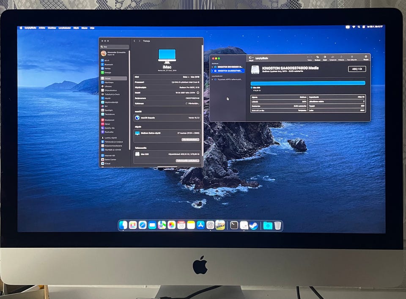This screenshot has width=406, height=299.
Task: Open the Trash in the Dock
Action: pyautogui.click(x=277, y=225)
